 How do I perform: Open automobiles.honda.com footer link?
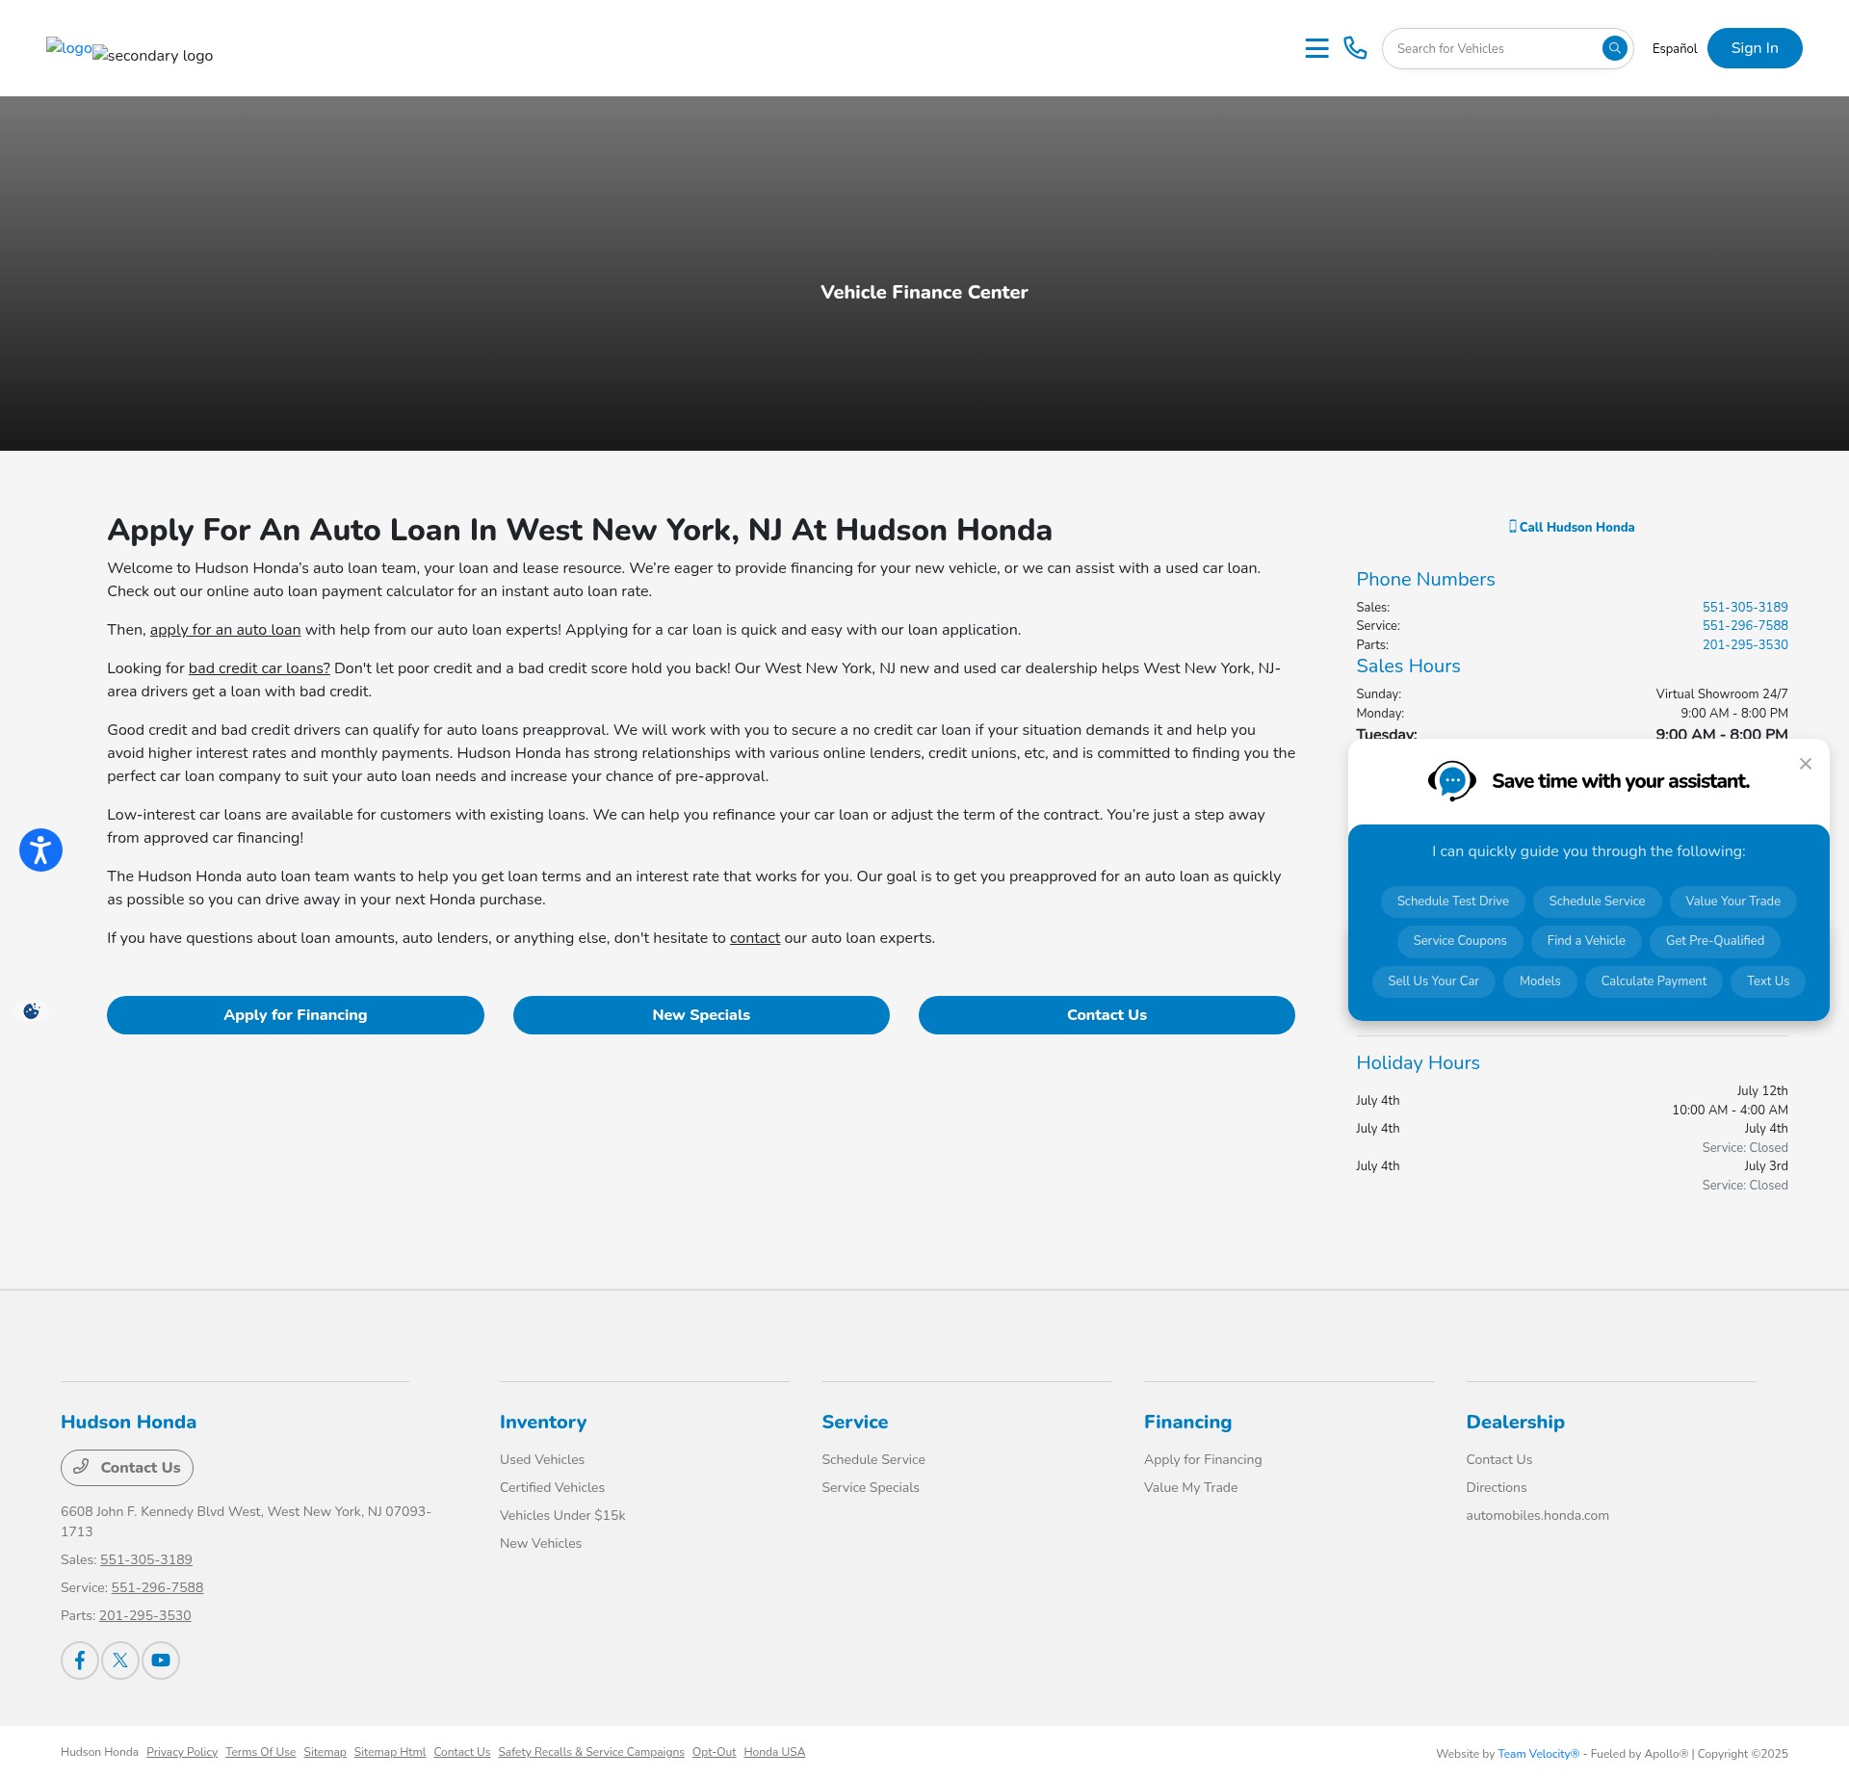click(1537, 1515)
